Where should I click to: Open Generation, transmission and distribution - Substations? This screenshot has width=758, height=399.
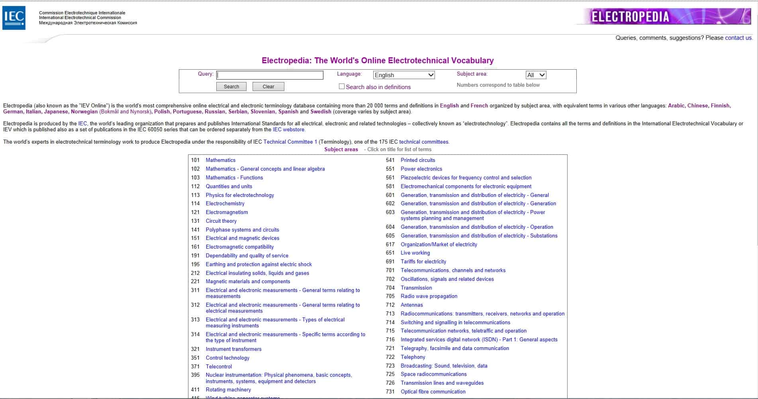[479, 236]
